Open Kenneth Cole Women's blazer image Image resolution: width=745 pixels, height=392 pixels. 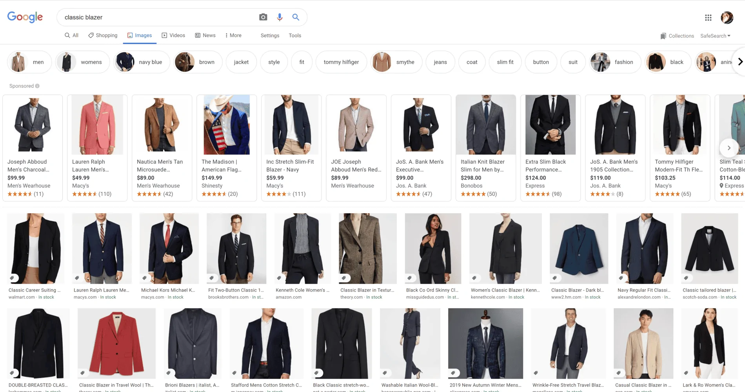pyautogui.click(x=303, y=249)
